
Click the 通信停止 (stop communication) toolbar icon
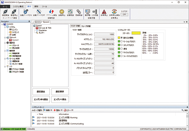coord(14,12)
